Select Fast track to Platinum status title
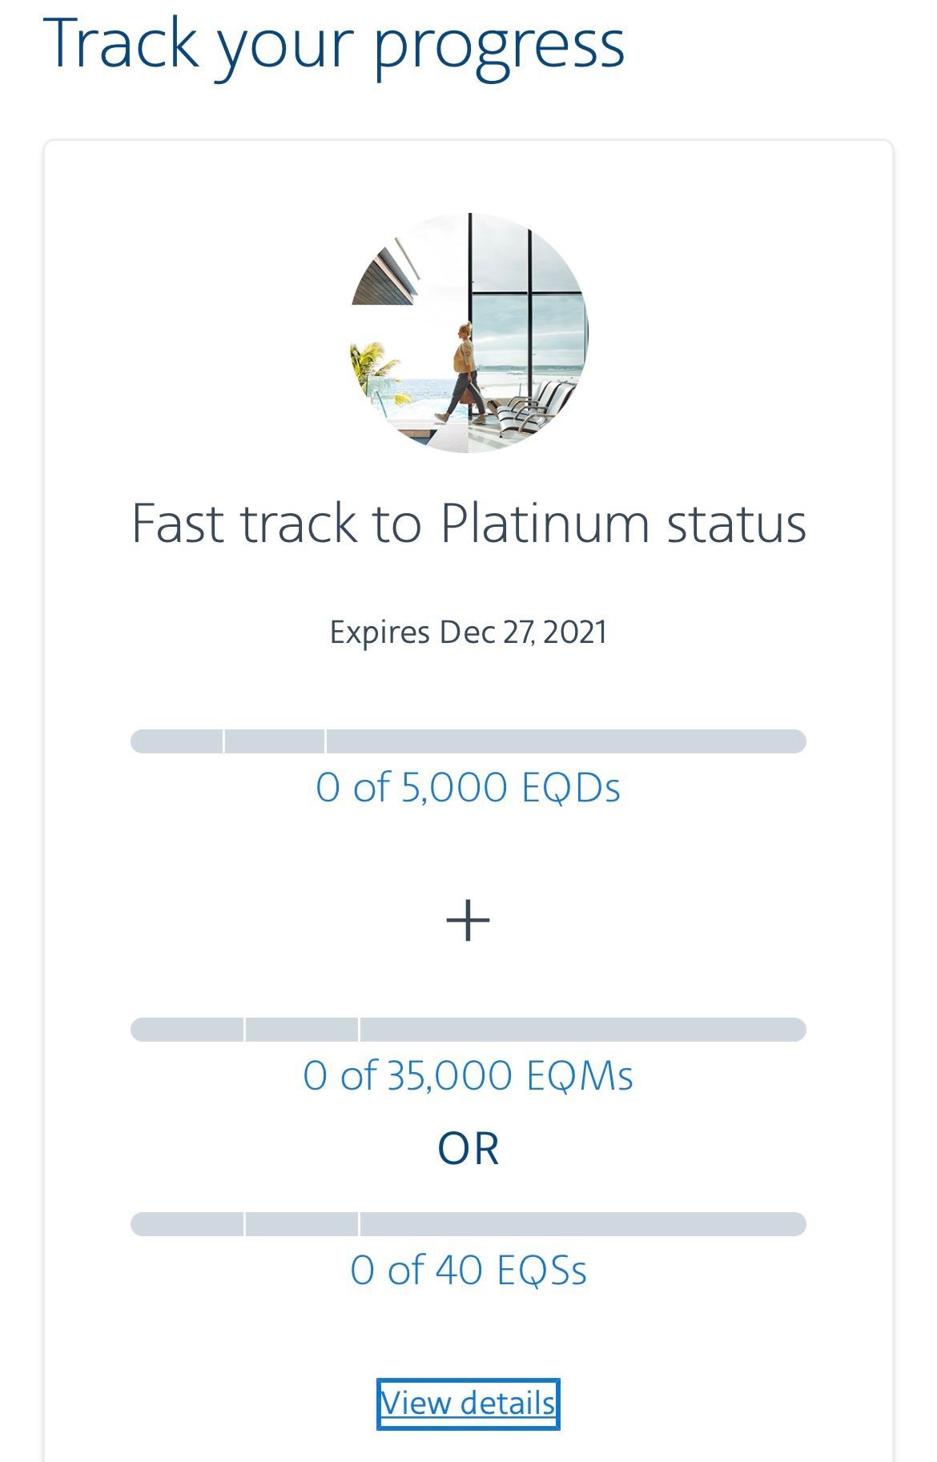 (x=468, y=524)
